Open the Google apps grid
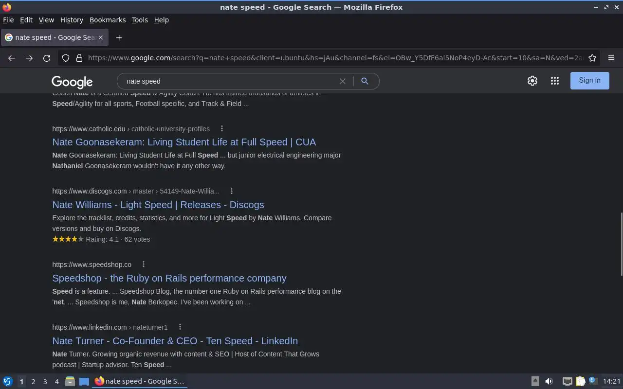The height and width of the screenshot is (389, 623). tap(555, 81)
